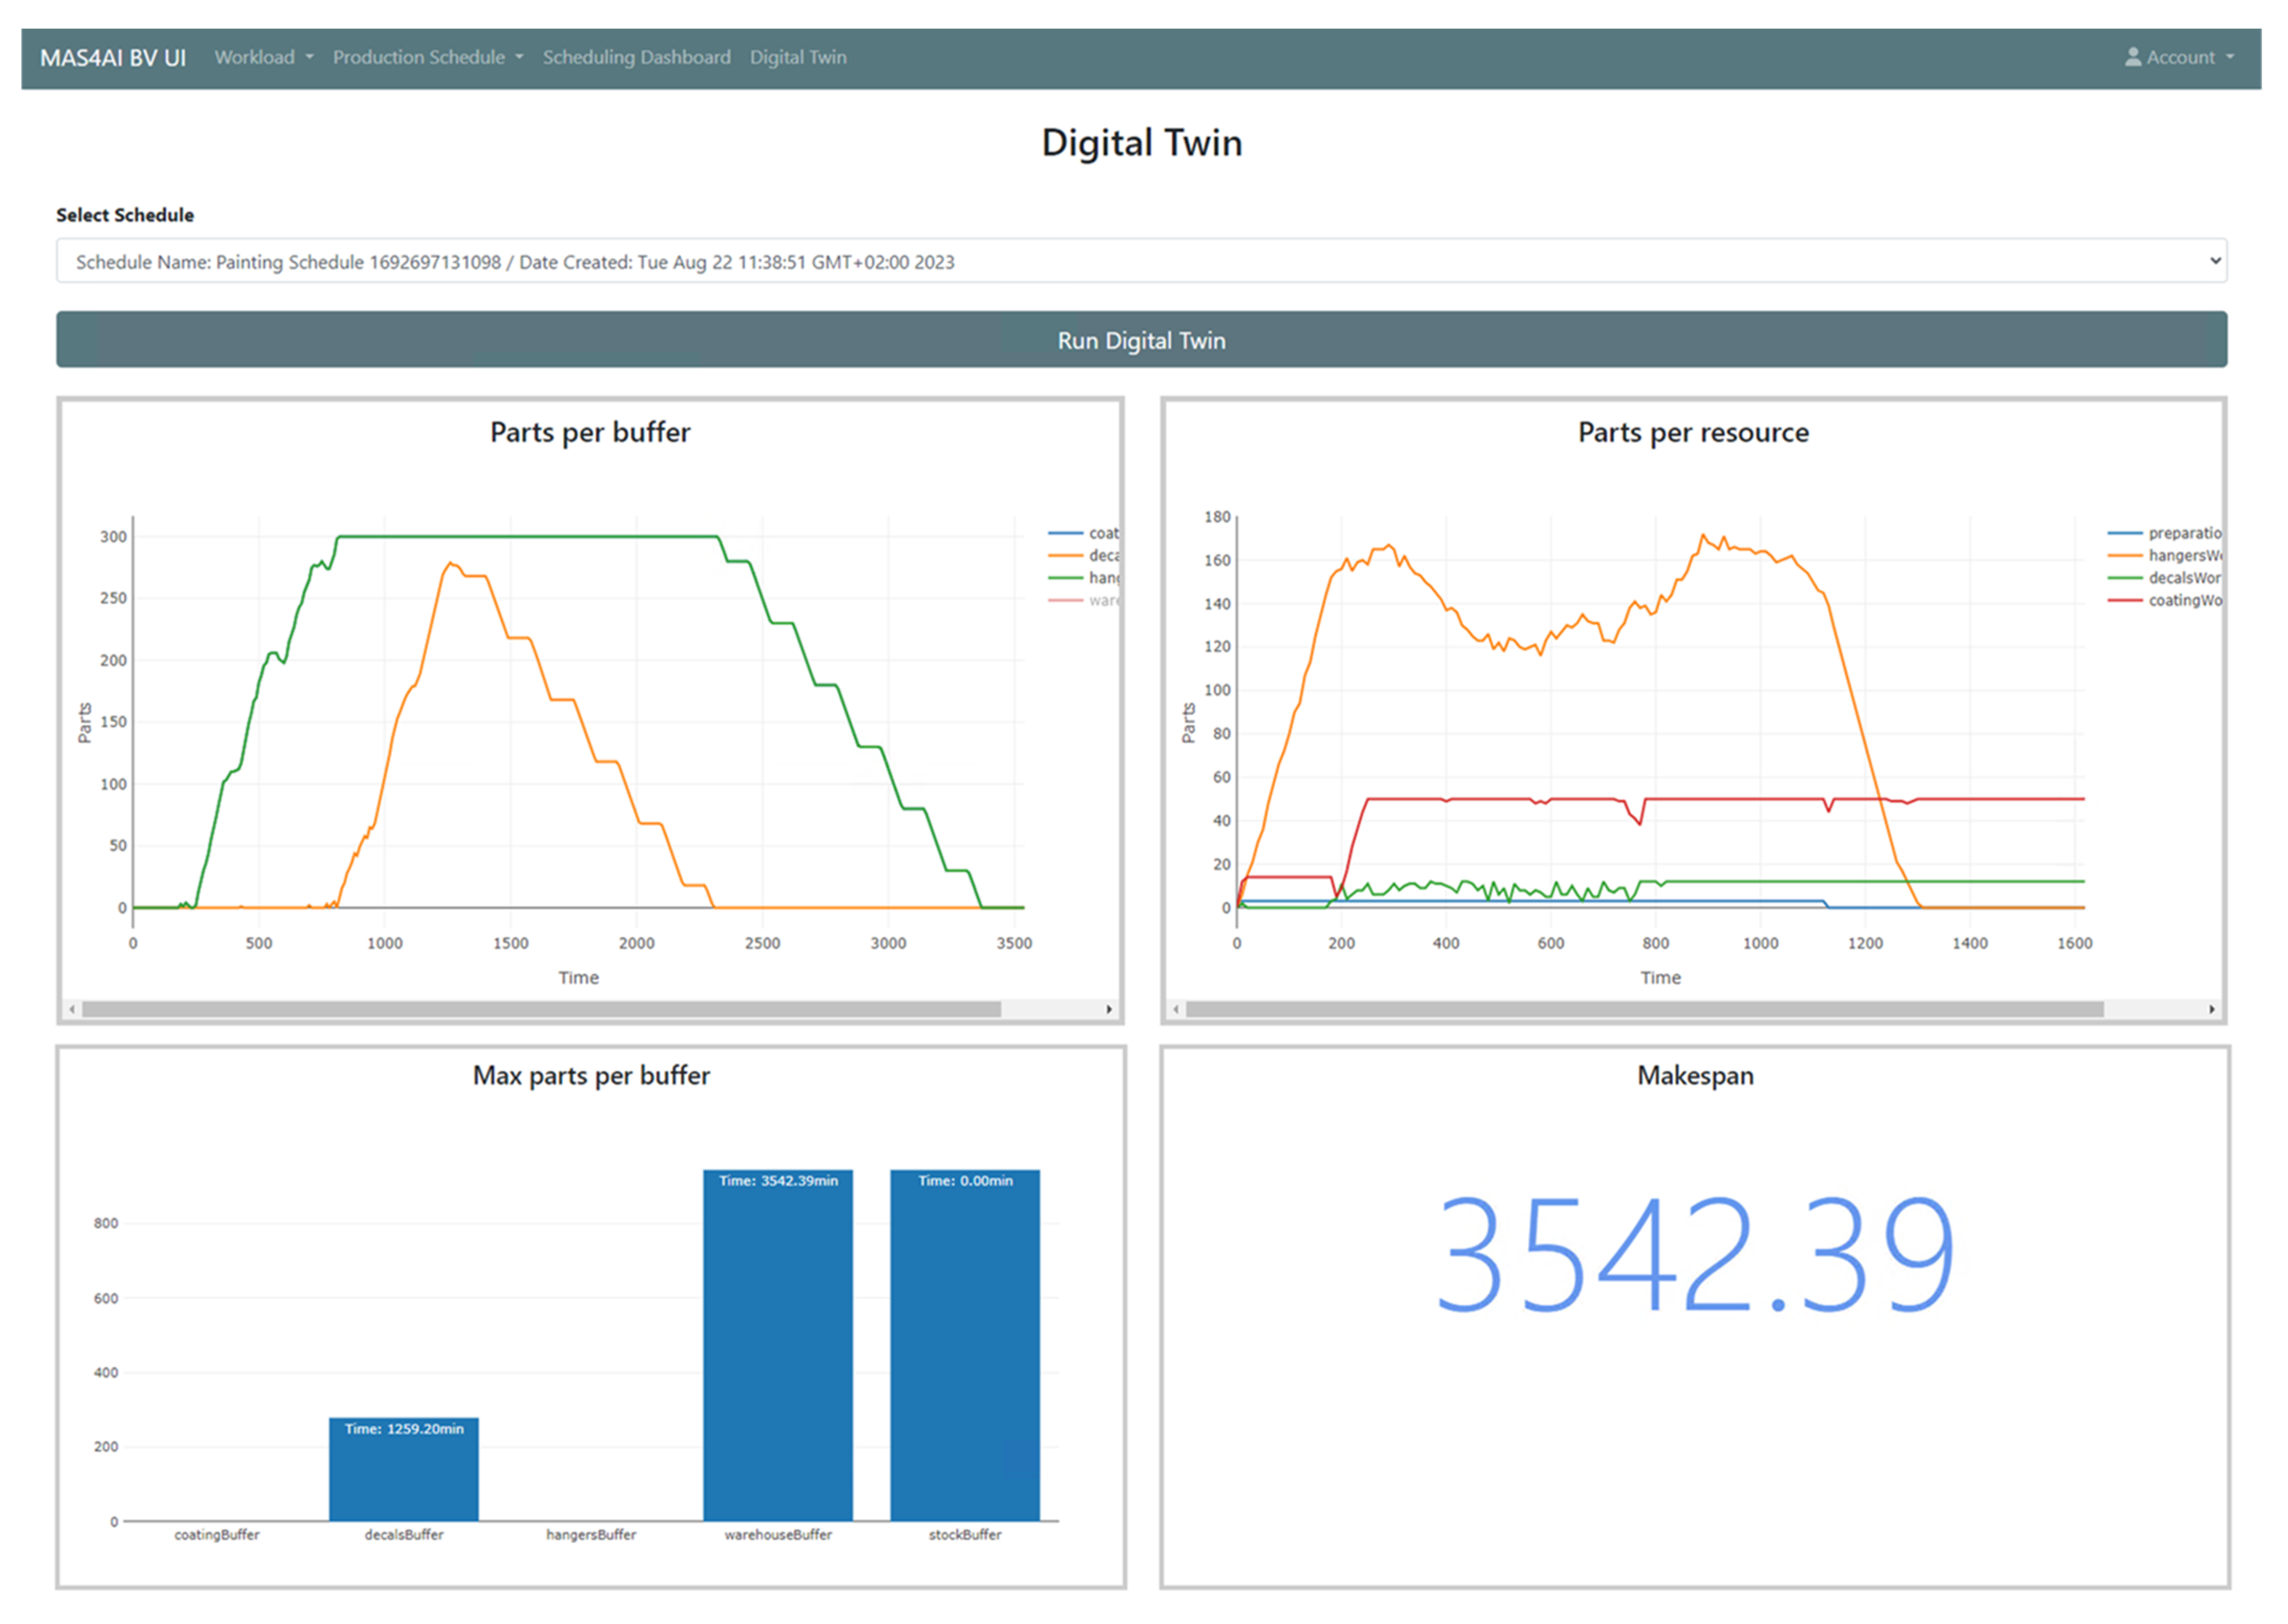This screenshot has height=1624, width=2288.
Task: Hide the decals buffer orange legend series
Action: (x=1101, y=556)
